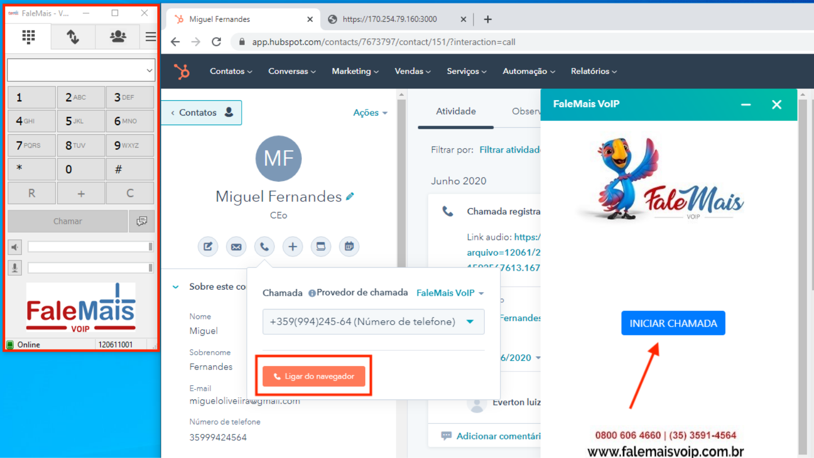Edit the contact name with pencil icon
The image size is (814, 458).
click(350, 196)
